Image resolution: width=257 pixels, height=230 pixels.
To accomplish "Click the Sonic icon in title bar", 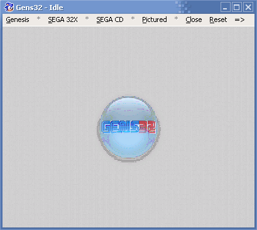I will tap(9, 7).
